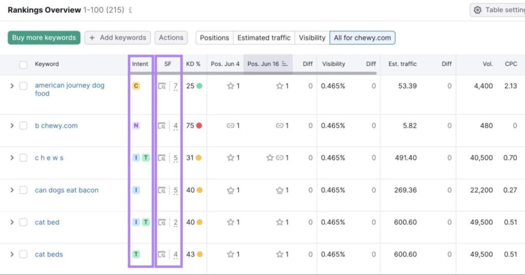Click the T intent badge in the cat bed row
This screenshot has width=525, height=275.
click(146, 222)
